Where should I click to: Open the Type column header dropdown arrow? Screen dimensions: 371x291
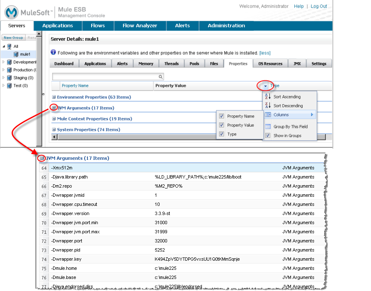click(265, 86)
